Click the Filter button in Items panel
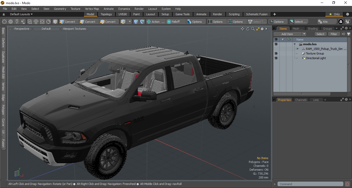Viewport: 352px width, 188px height. pos(334,34)
